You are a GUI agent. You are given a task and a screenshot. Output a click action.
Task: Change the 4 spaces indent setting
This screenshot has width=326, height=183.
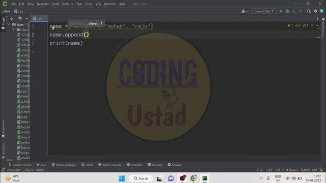click(x=292, y=170)
